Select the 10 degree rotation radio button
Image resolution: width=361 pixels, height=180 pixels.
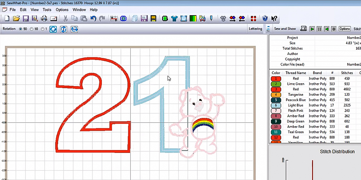point(31,29)
